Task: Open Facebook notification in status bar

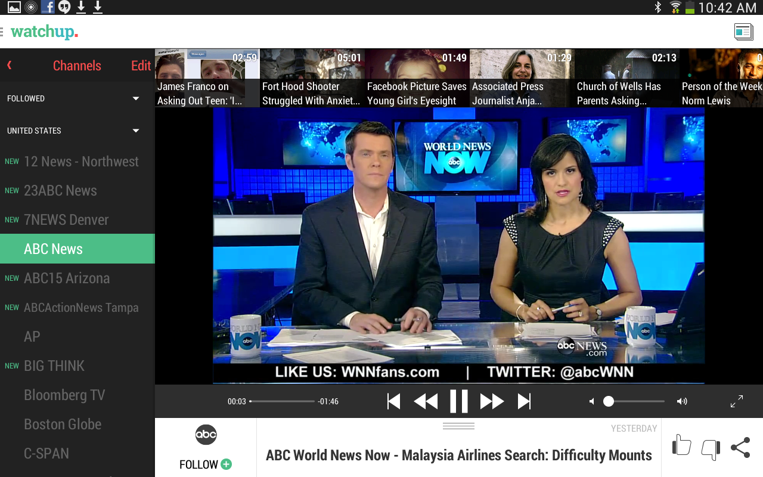Action: 48,7
